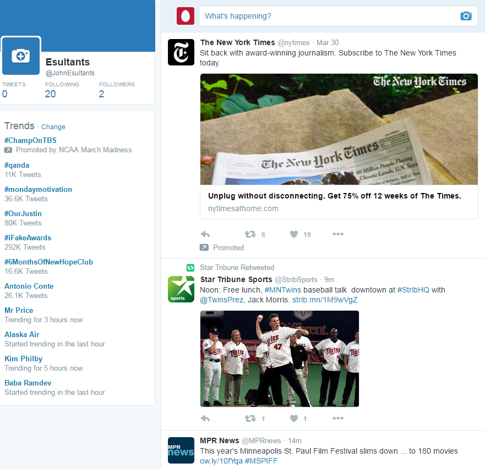485x474 pixels.
Task: Open the #mondaymotivation trend
Action: pos(38,189)
